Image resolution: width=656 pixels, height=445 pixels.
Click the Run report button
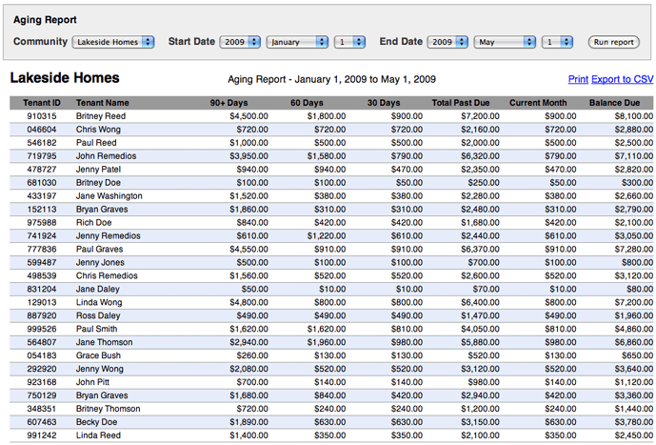coord(614,42)
